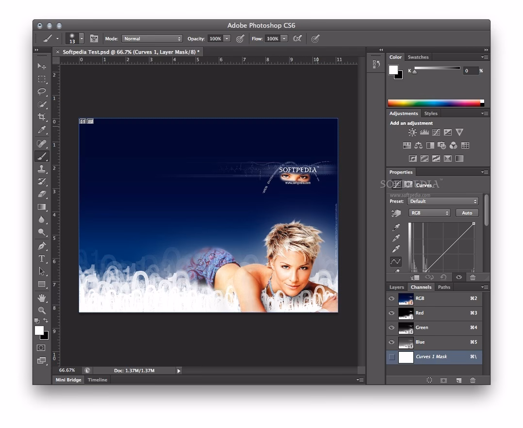
Task: Open the RGB channel selector in Curves
Action: tap(429, 213)
